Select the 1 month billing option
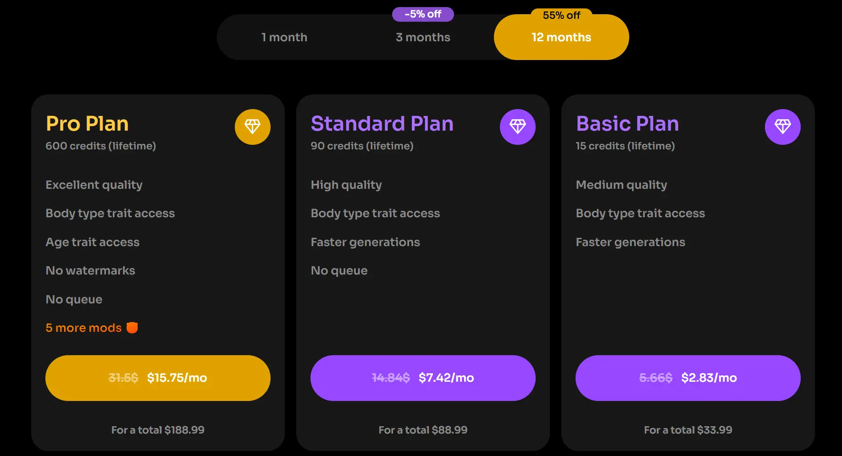 point(284,37)
